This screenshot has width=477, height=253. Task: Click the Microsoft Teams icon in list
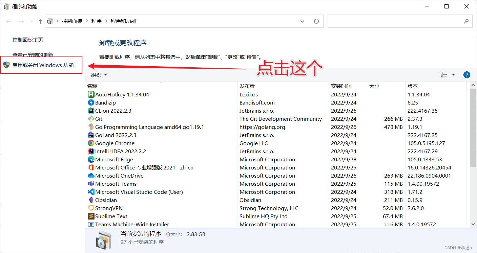(91, 184)
